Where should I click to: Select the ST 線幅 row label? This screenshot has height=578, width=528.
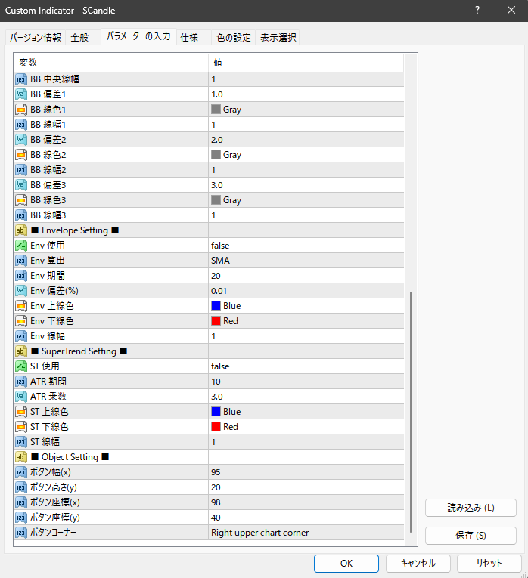45,442
